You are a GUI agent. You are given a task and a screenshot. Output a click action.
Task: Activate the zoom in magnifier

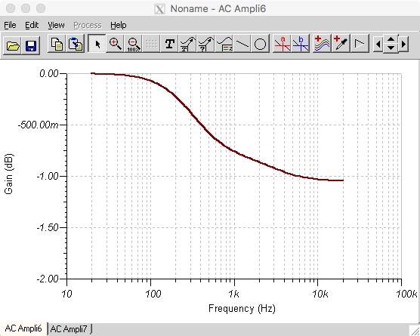click(115, 43)
